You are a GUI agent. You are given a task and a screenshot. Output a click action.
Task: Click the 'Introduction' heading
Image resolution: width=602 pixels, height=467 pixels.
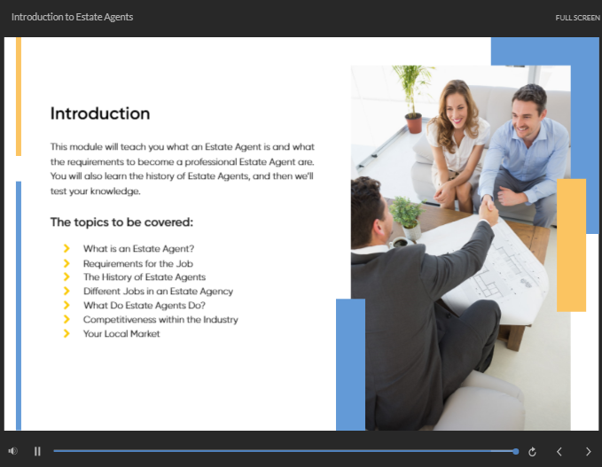pos(100,113)
